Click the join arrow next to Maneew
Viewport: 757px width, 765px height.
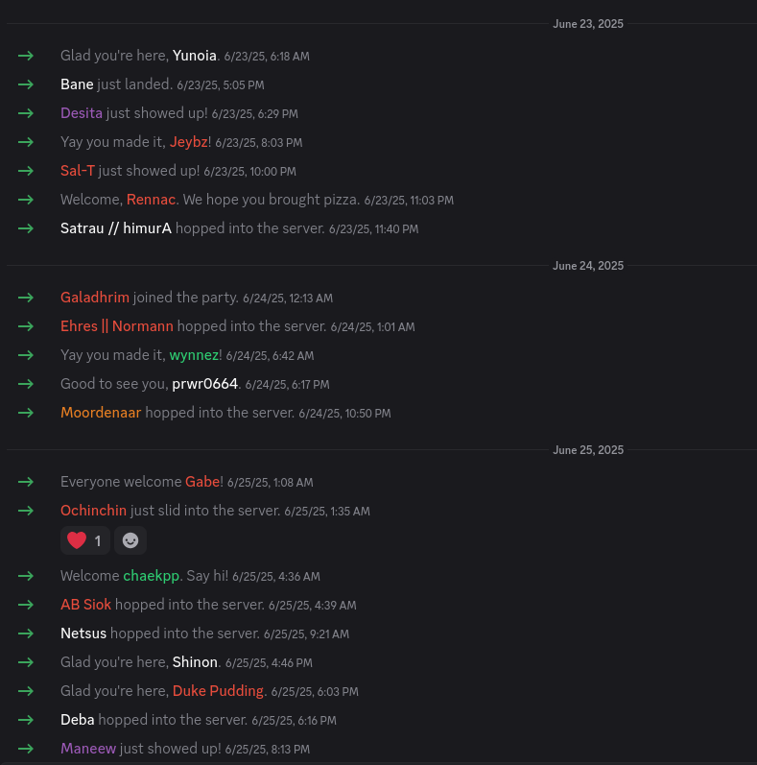(x=26, y=749)
